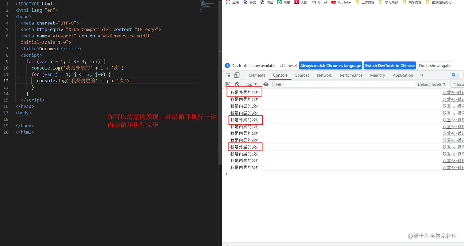Click the DevTools is now available in Chinese text
Viewport: 464px width, 246px height.
tap(264, 66)
